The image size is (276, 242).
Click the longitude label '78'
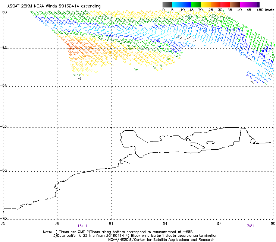[x=57, y=223]
